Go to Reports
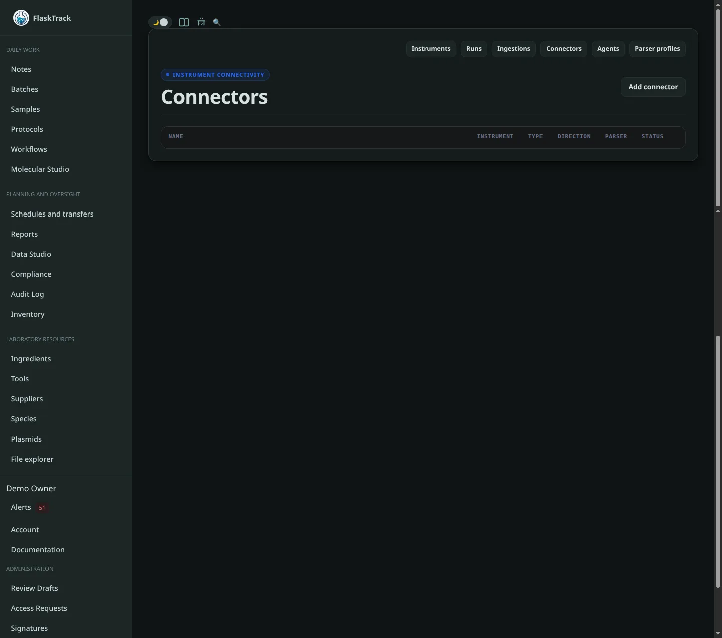722x638 pixels. click(66, 234)
